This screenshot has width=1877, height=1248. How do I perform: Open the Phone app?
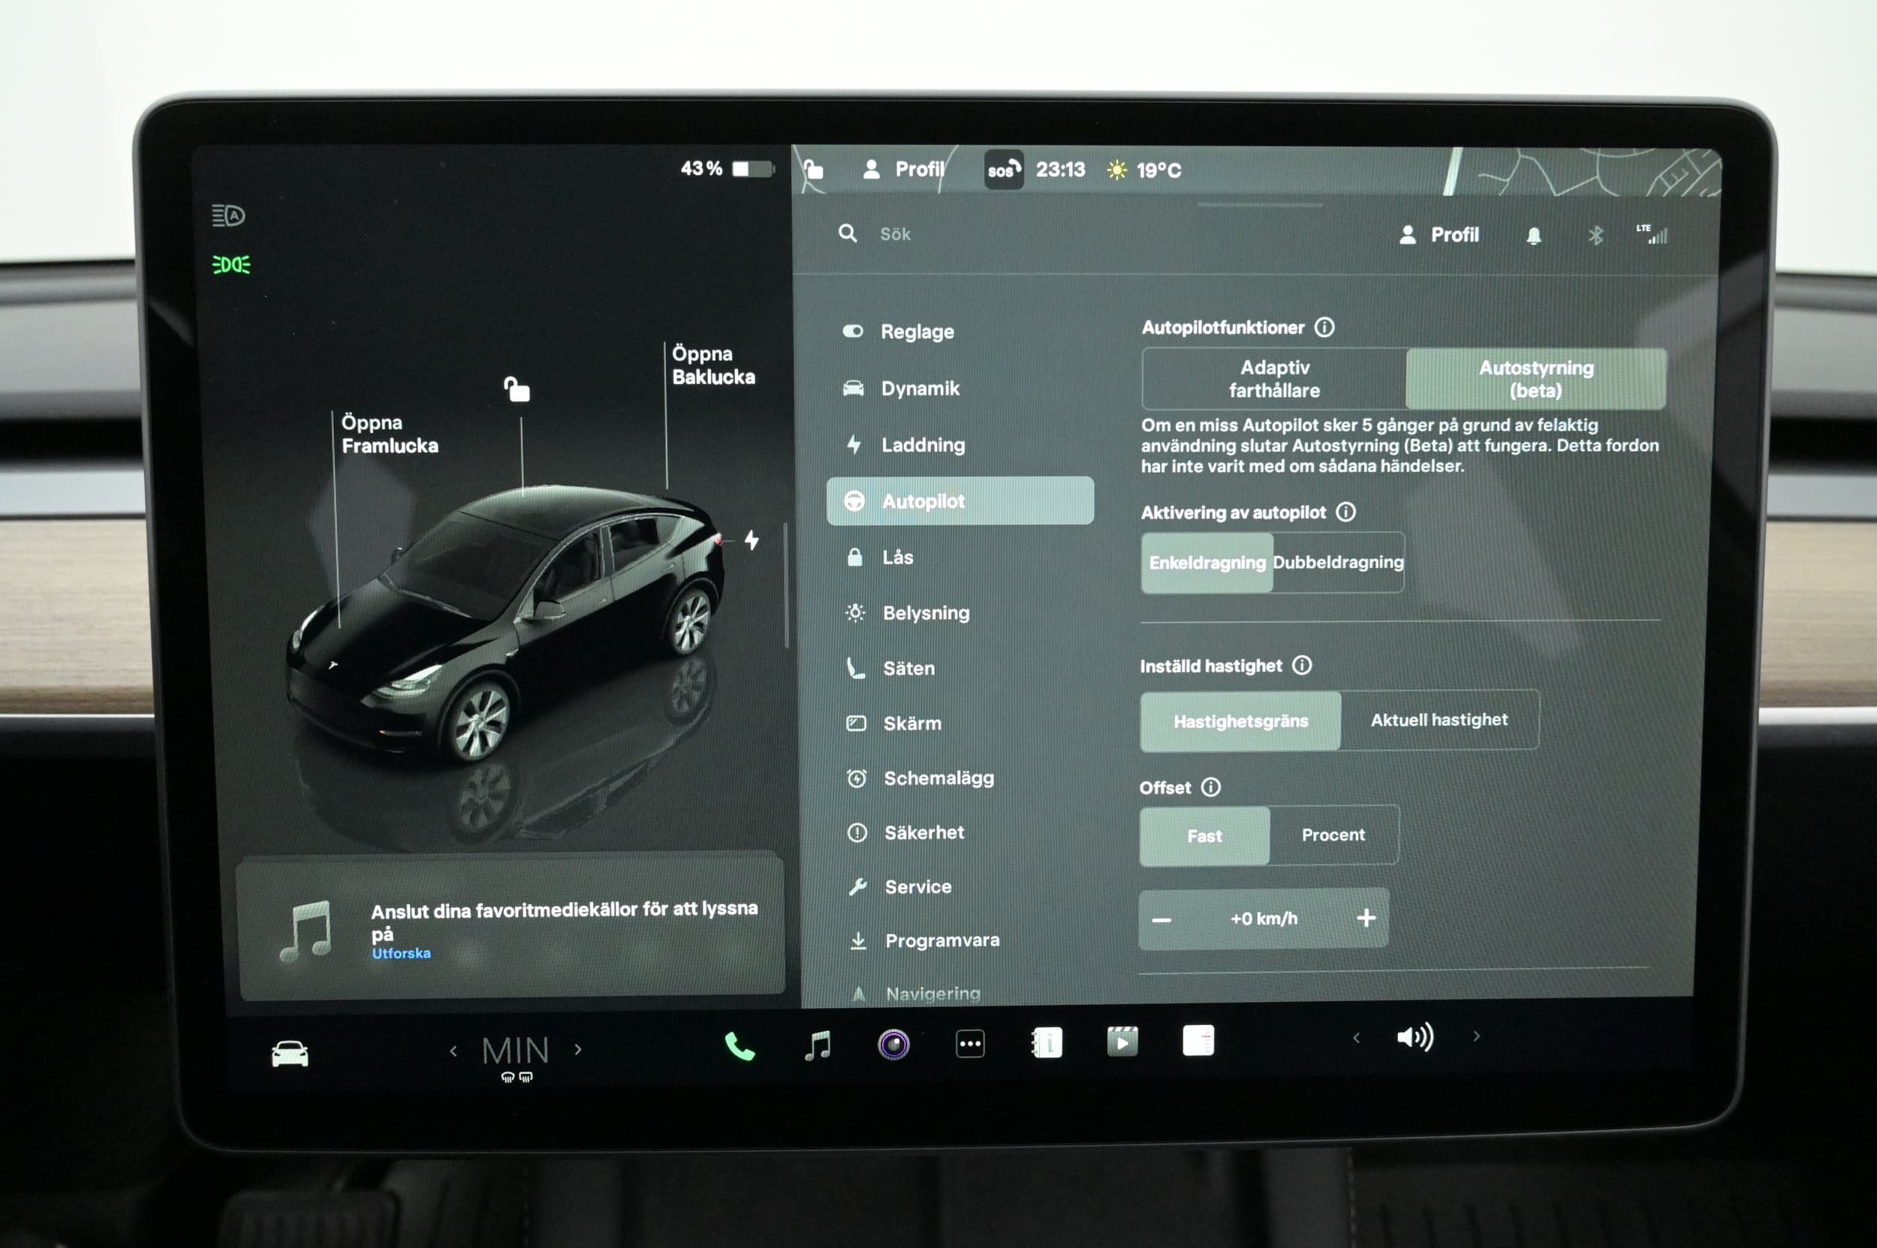[740, 1047]
